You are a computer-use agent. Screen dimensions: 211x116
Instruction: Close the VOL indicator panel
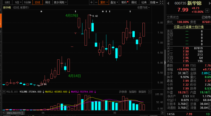point(150,92)
